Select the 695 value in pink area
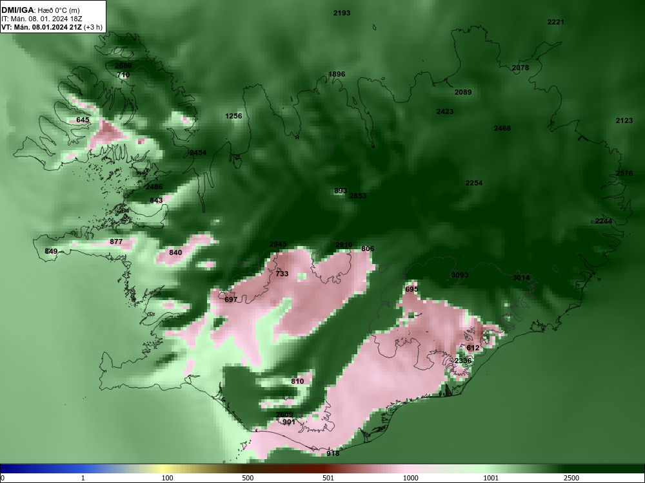This screenshot has height=483, width=645. 412,290
